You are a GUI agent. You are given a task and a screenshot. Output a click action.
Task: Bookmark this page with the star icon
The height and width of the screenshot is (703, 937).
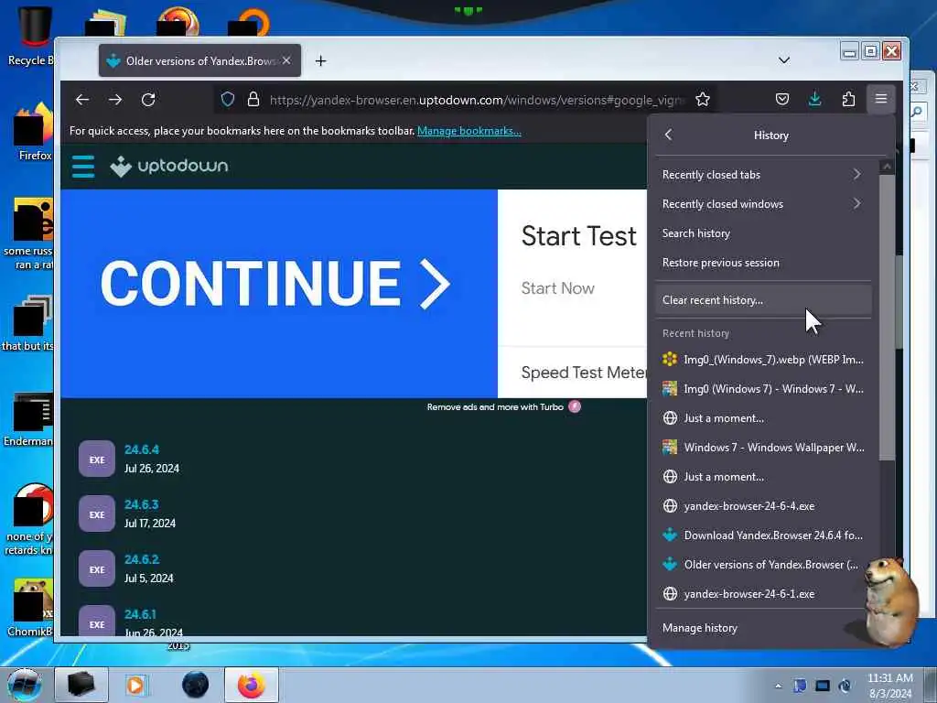703,99
